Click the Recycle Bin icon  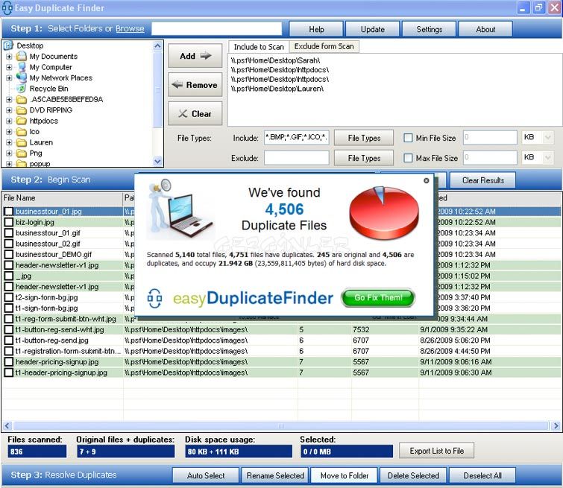(x=22, y=88)
